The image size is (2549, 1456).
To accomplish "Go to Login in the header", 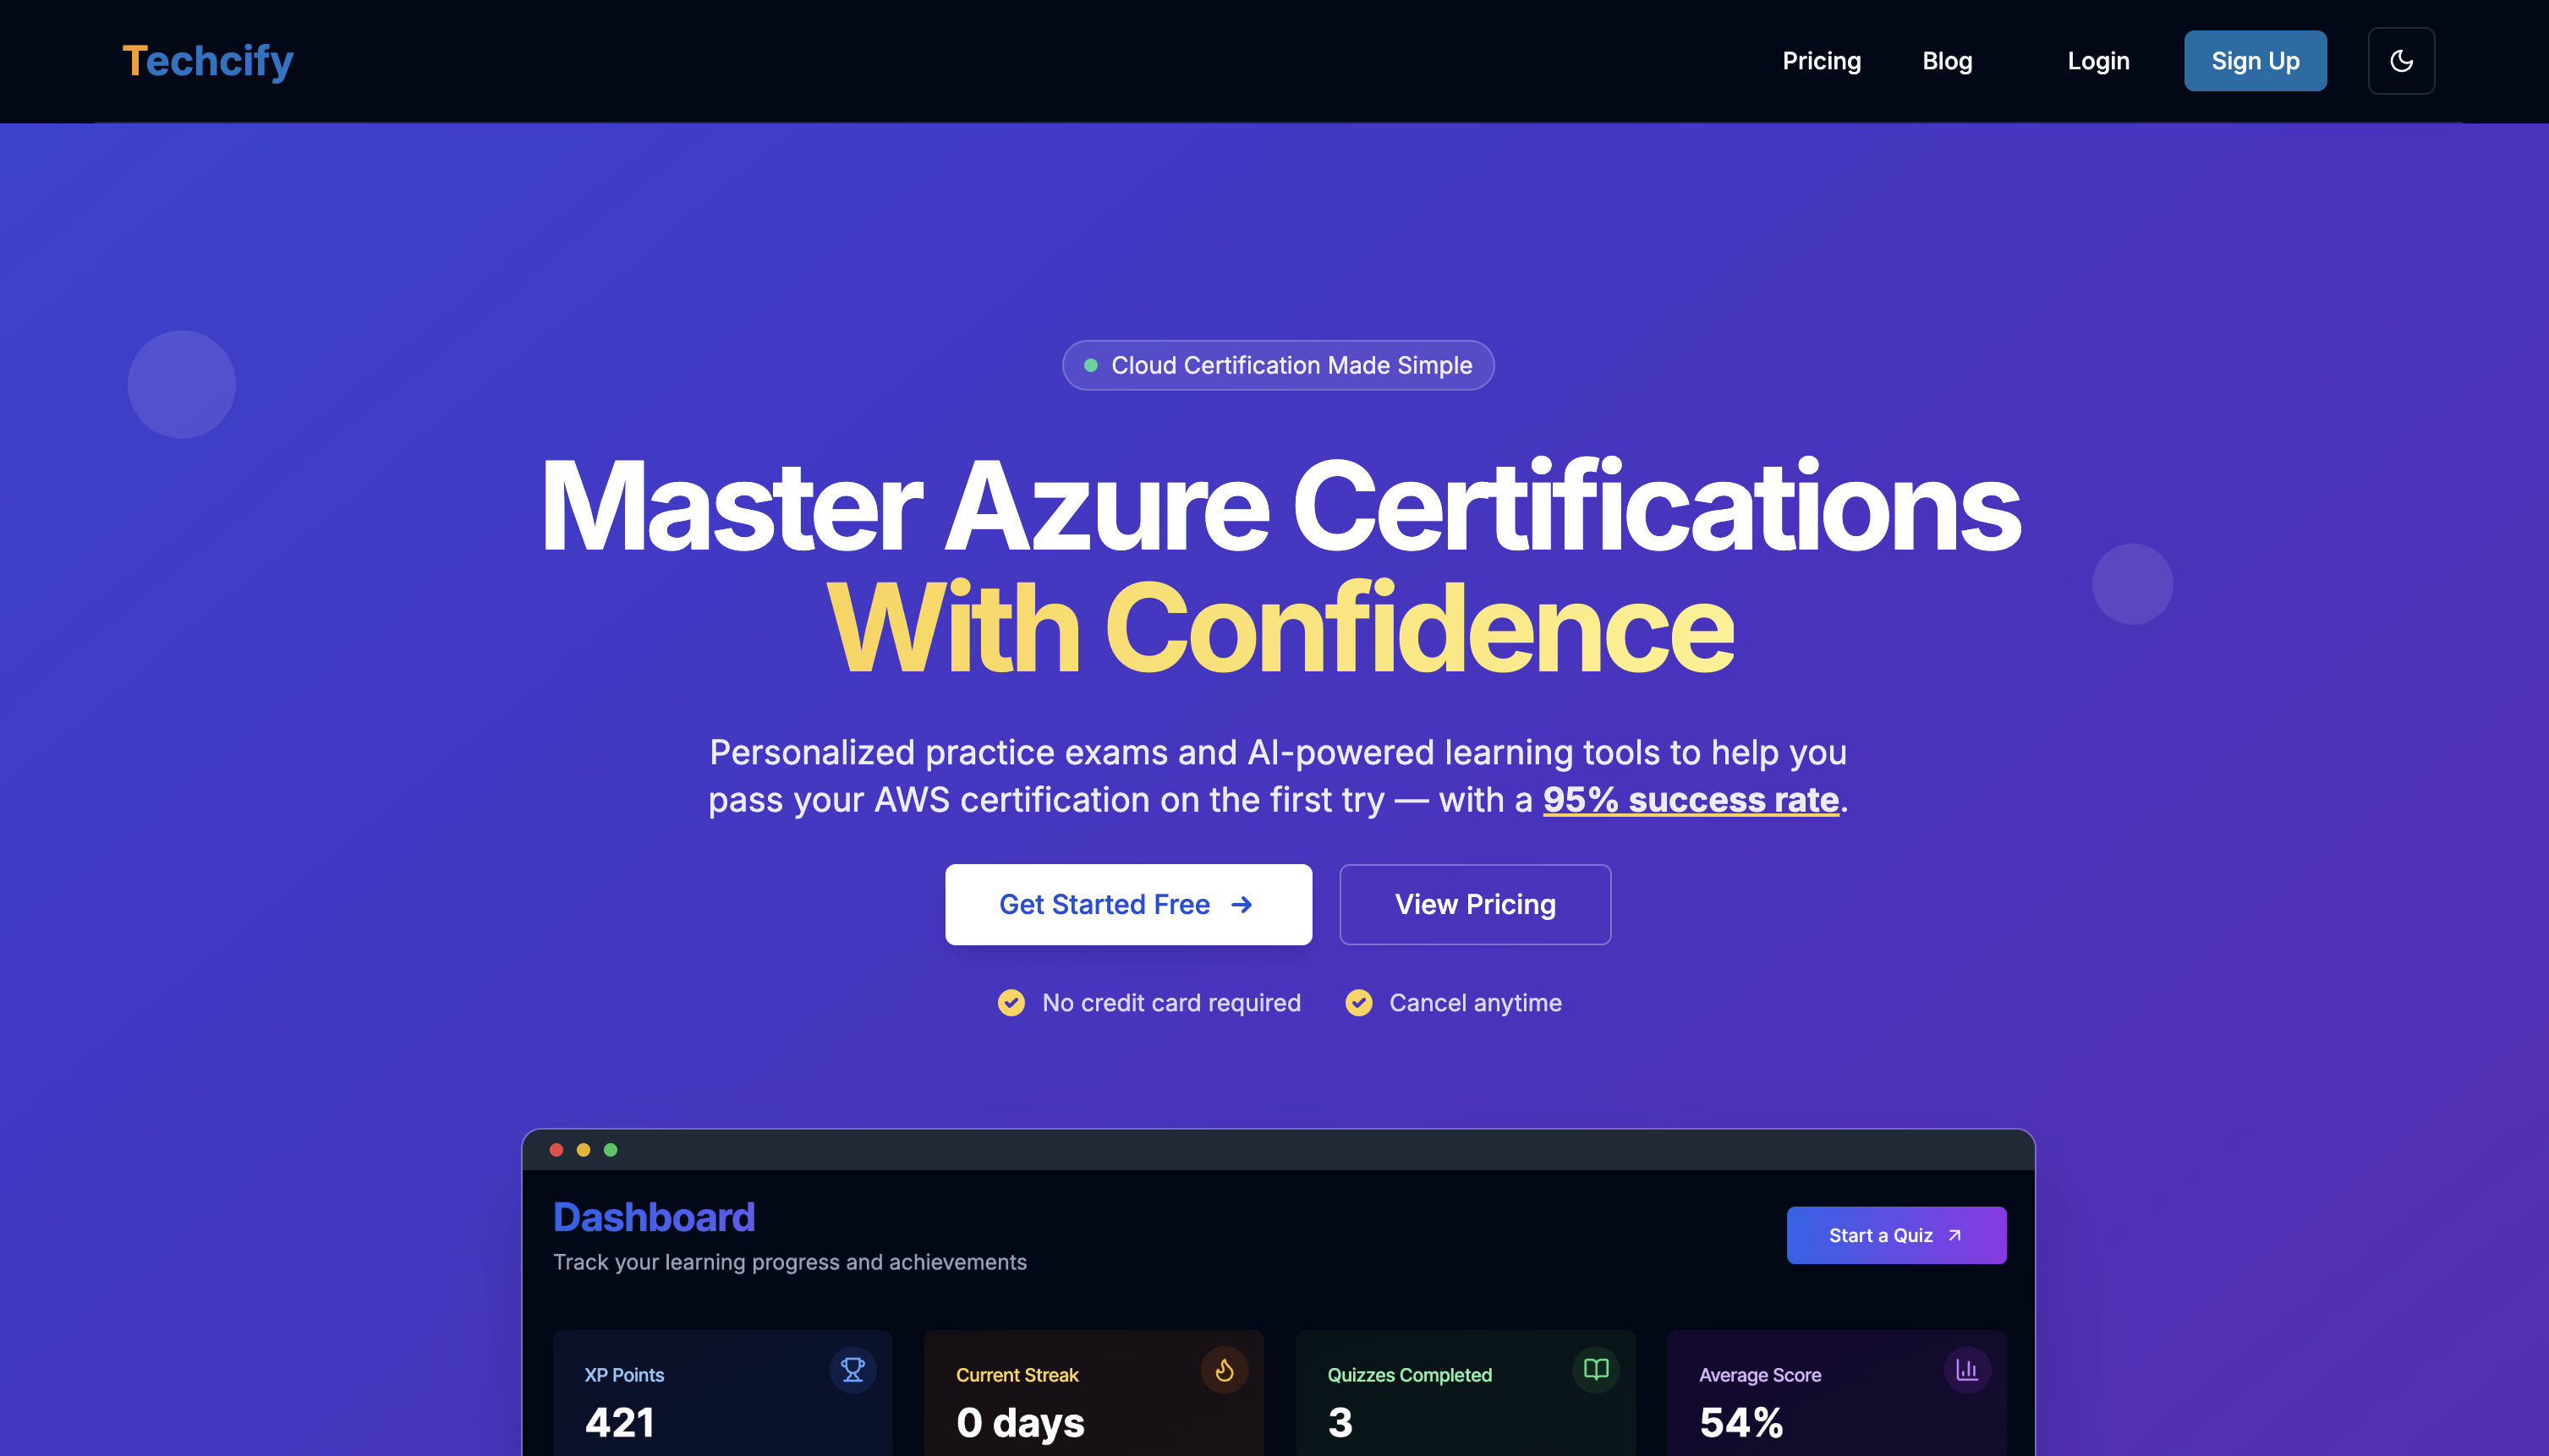I will pos(2098,61).
